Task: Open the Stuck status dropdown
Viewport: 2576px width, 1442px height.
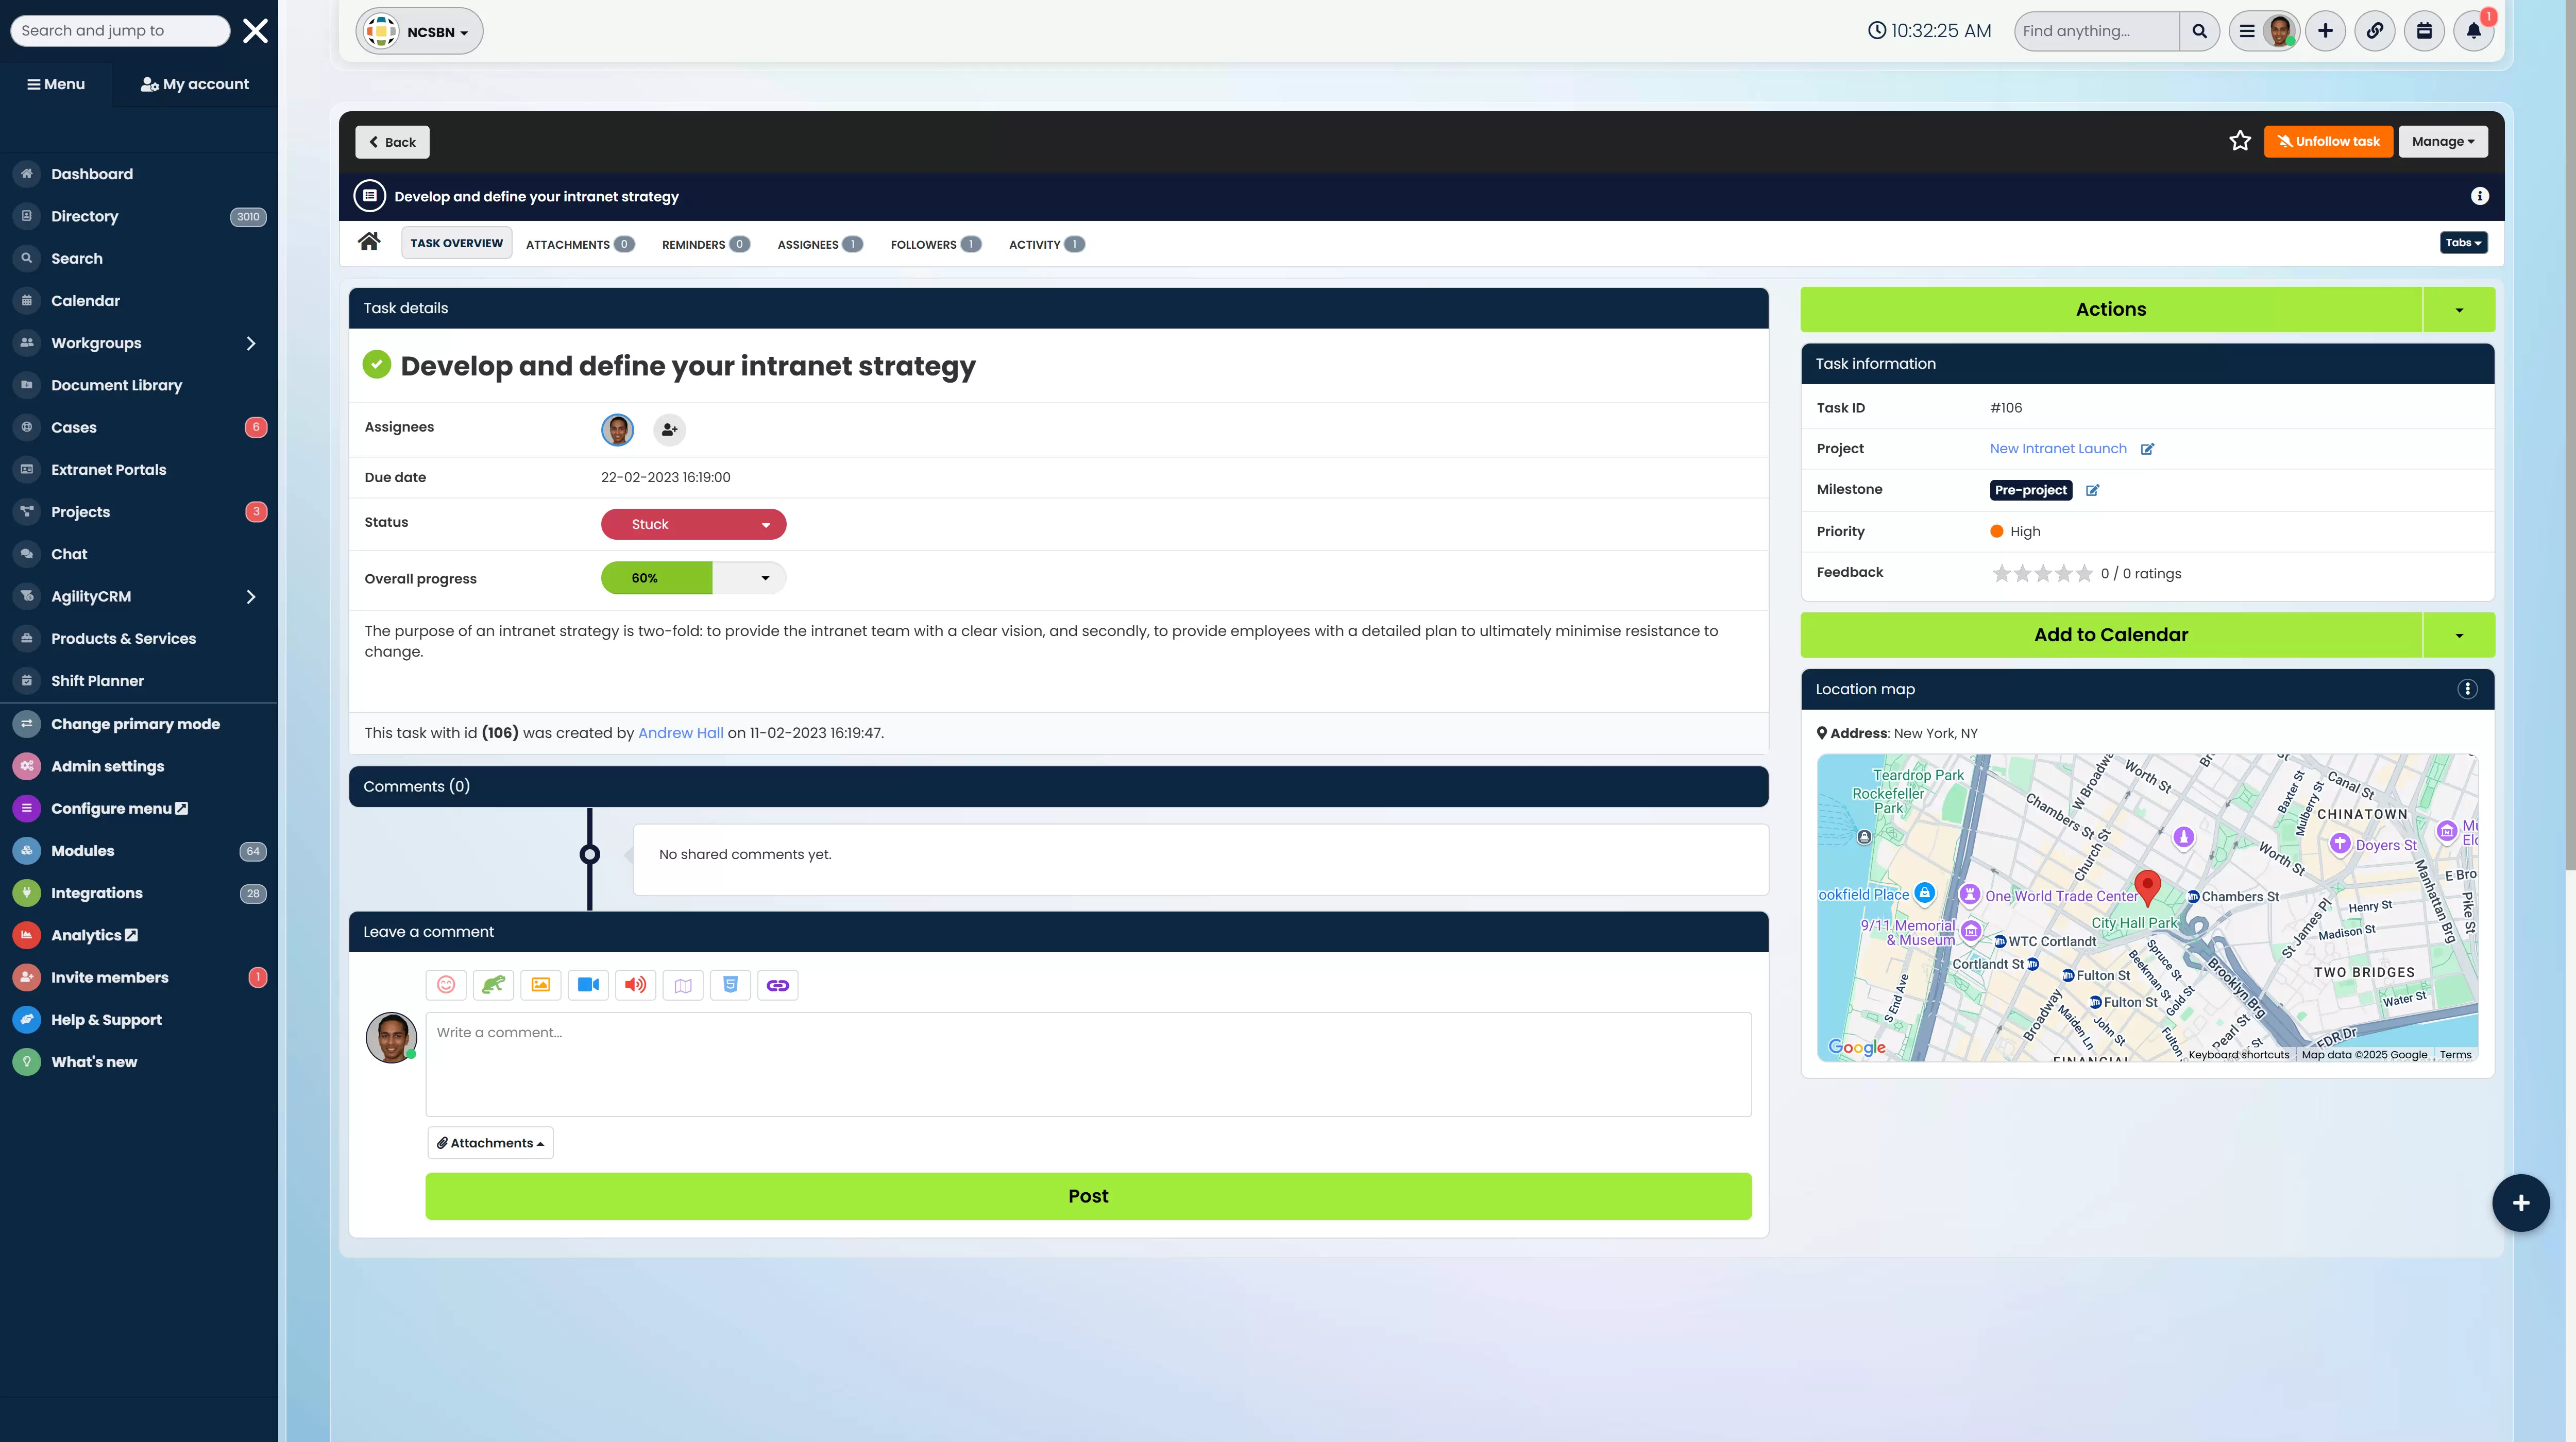Action: click(693, 524)
